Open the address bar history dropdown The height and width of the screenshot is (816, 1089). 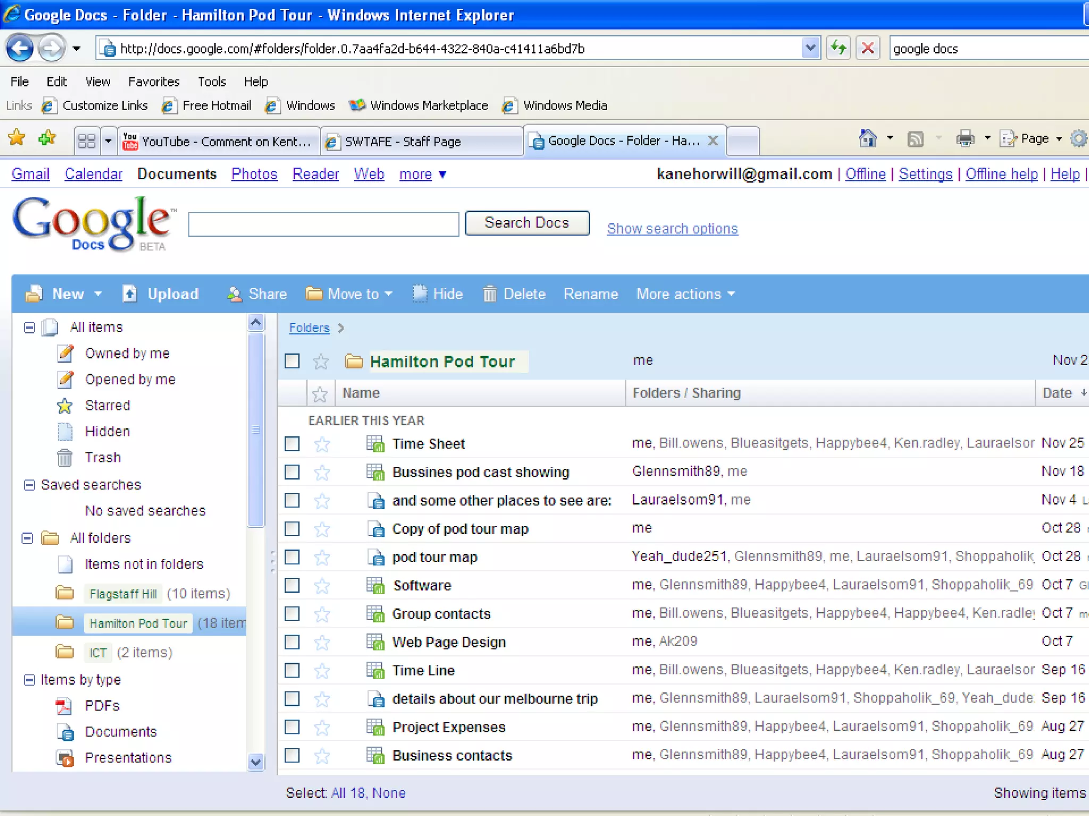810,48
